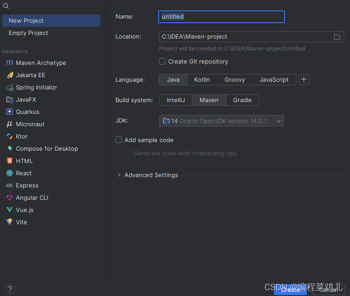Click the Create button
This screenshot has width=350, height=296.
coord(290,290)
